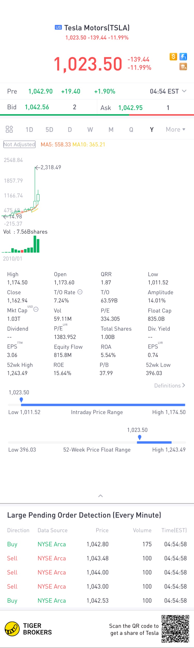Screen dimensions: 194x648
Task: Tap the blue lightning bolt badge
Action: tap(183, 57)
